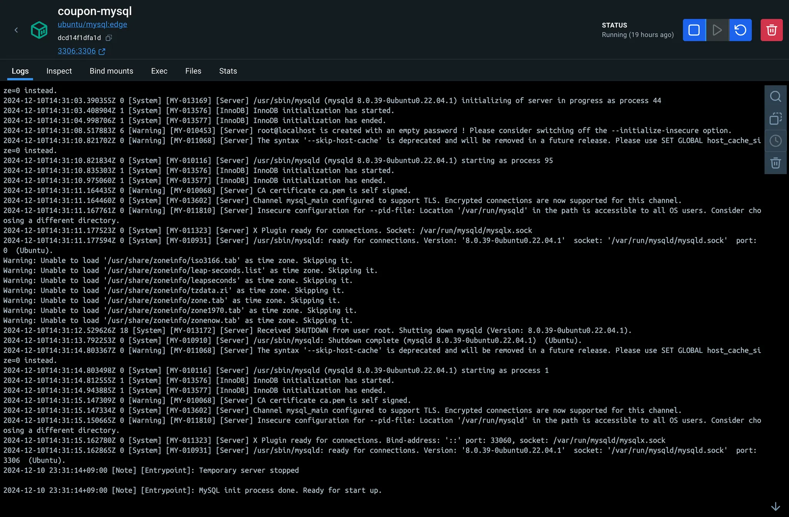Switch to the Inspect tab
789x517 pixels.
pos(59,71)
